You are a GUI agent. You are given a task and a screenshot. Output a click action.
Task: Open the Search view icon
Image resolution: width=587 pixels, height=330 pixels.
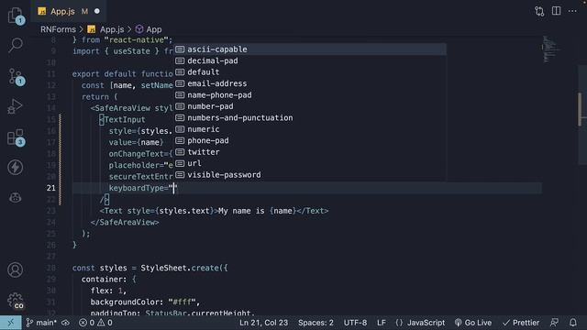tap(16, 45)
